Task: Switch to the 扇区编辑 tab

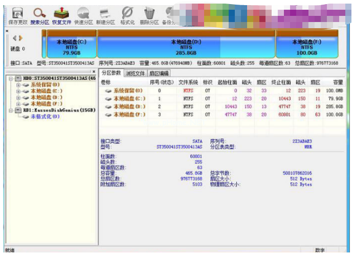Action: pyautogui.click(x=159, y=73)
